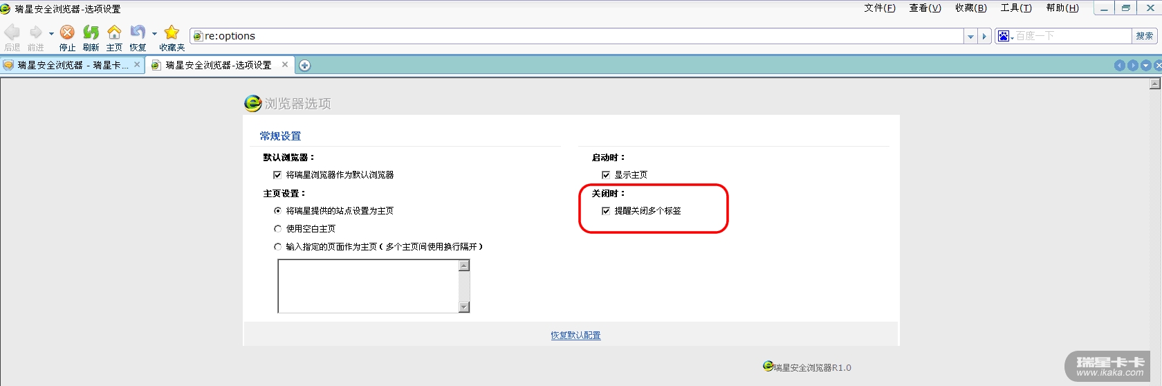Open the forward history dropdown arrow
1162x386 pixels.
click(51, 33)
